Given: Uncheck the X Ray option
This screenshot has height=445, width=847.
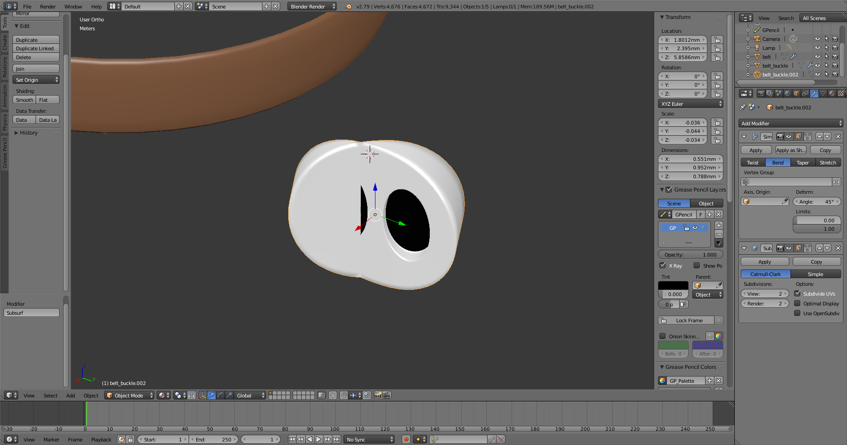Looking at the screenshot, I should coord(662,265).
